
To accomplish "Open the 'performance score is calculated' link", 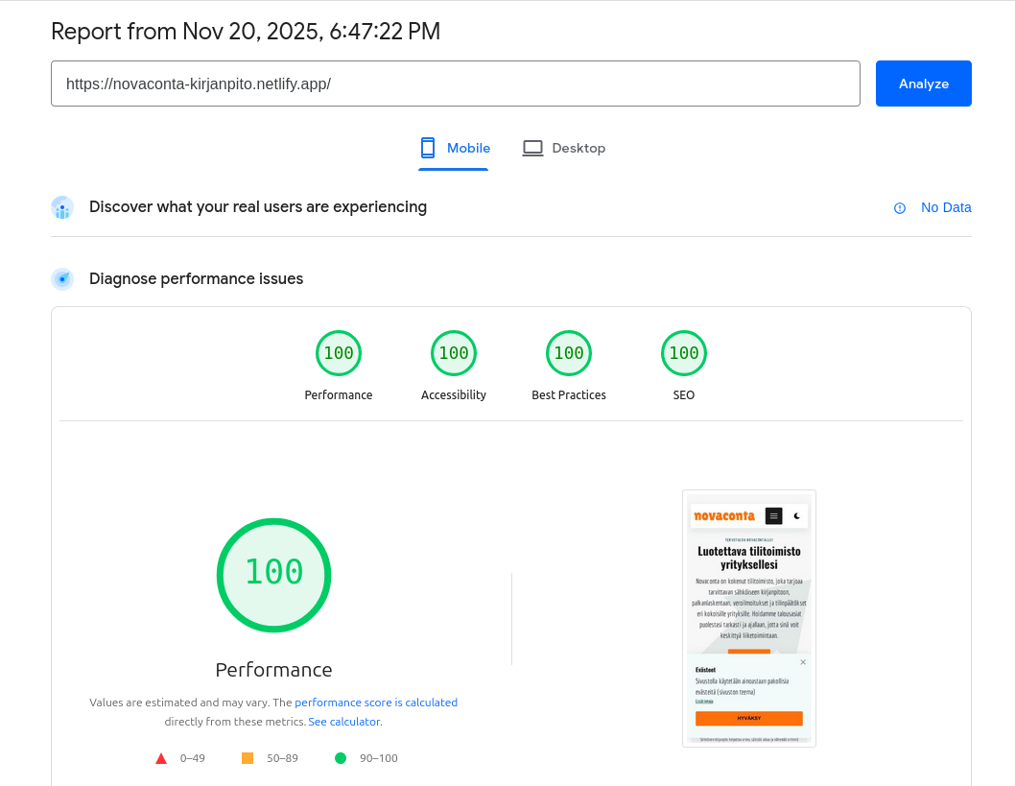I will [376, 703].
